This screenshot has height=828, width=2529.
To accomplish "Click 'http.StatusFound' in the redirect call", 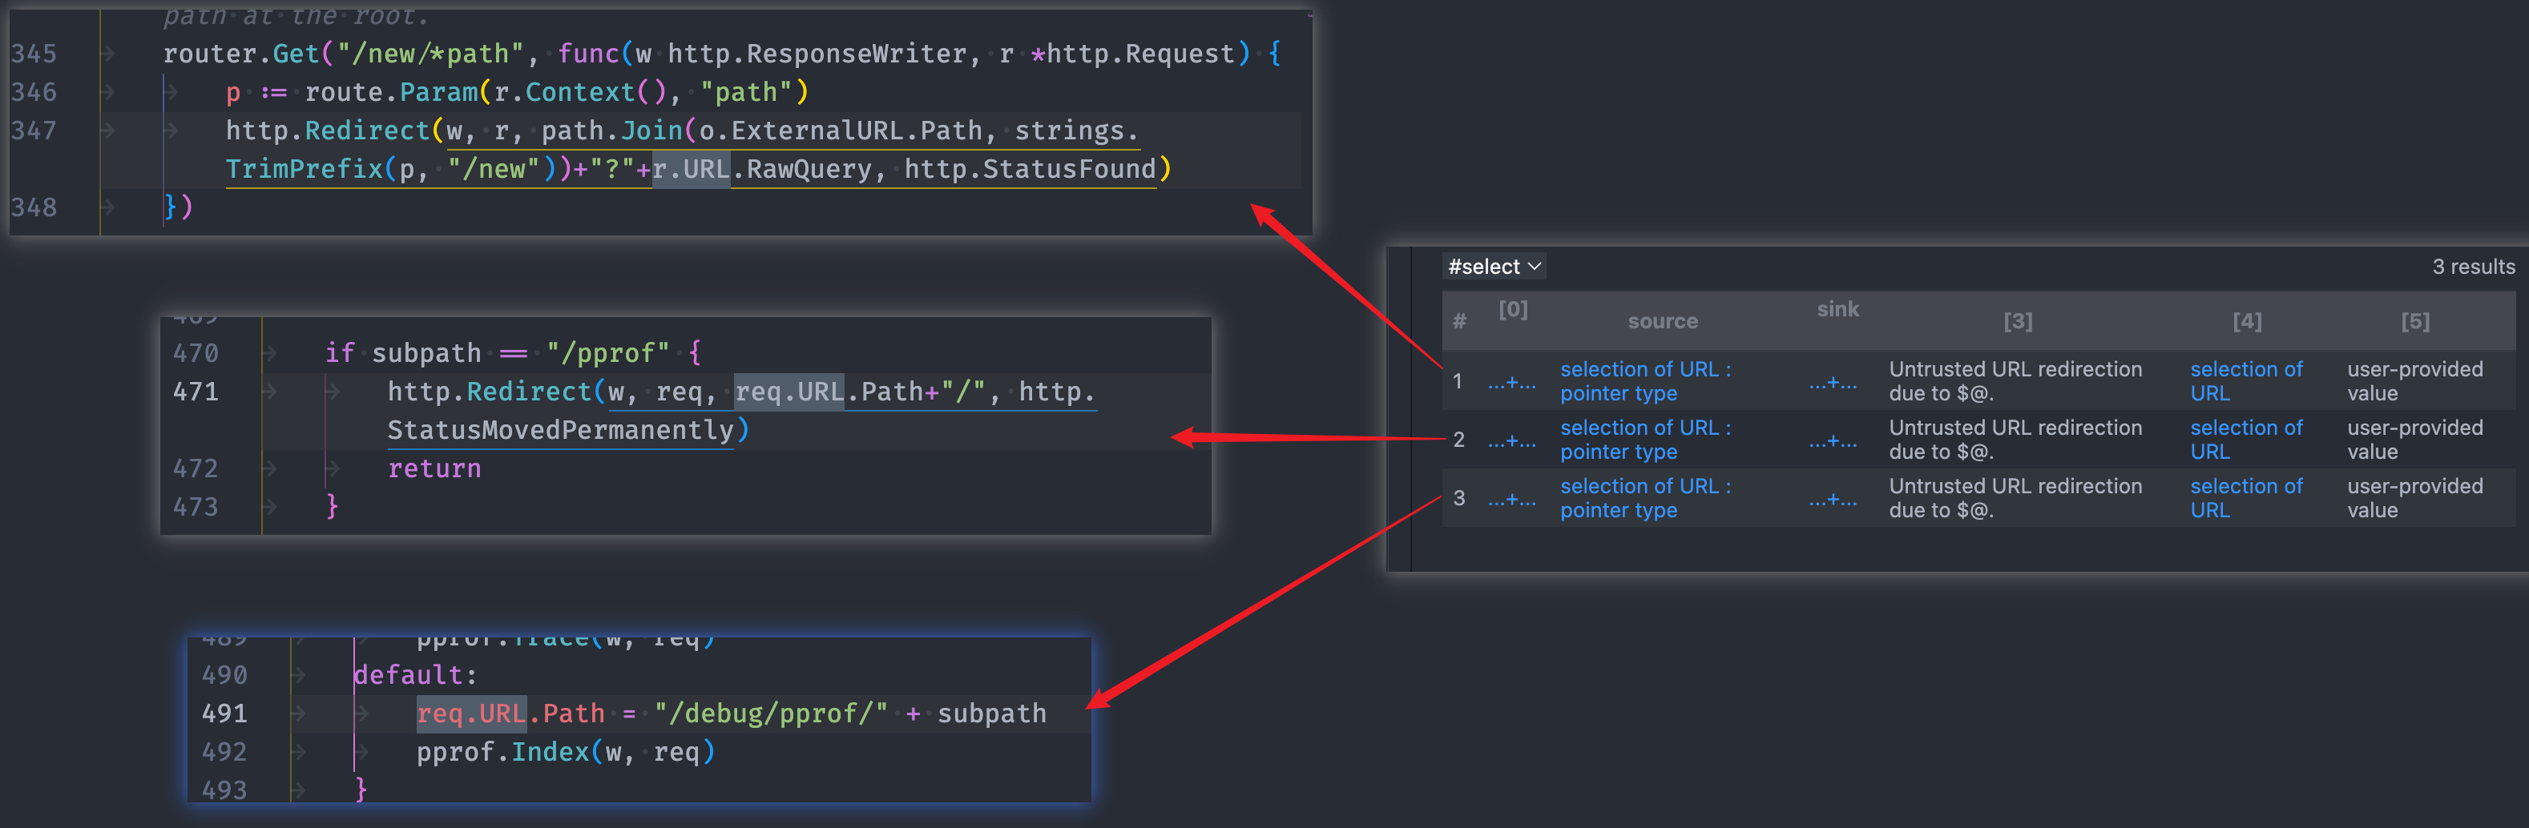I will coord(1030,170).
